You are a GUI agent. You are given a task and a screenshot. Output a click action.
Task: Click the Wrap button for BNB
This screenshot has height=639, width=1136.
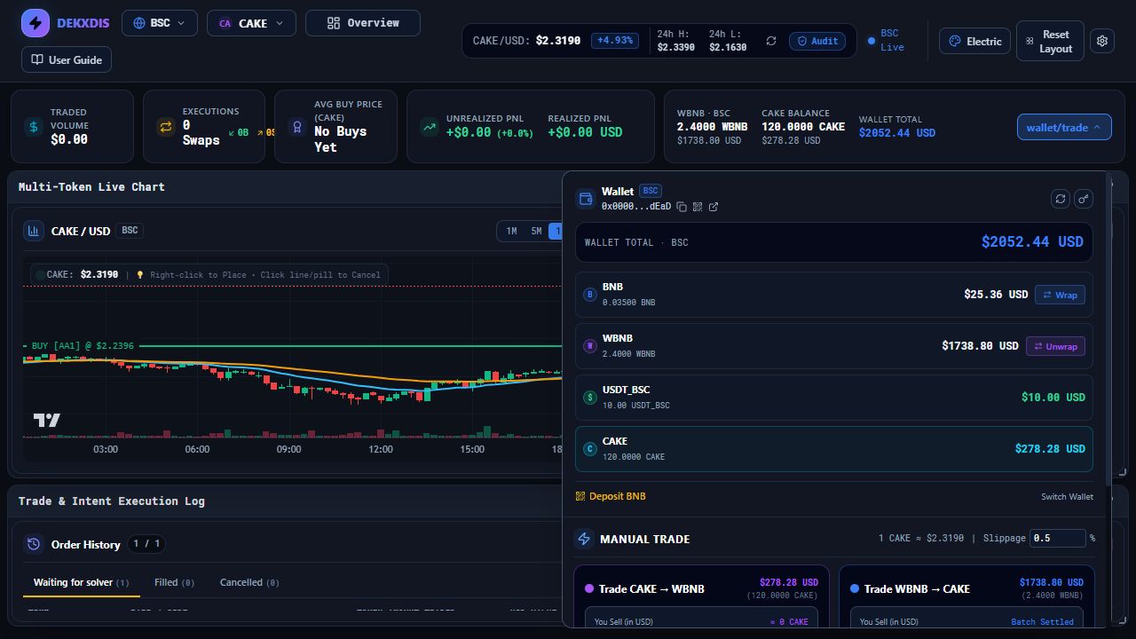[x=1060, y=295]
